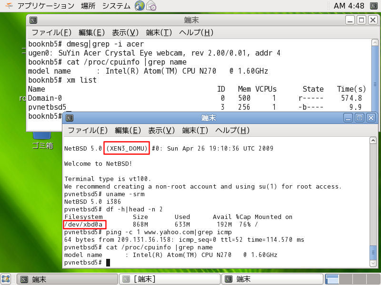381x285 pixels.
Task: Maximize the front terminal window
Action: (360, 118)
